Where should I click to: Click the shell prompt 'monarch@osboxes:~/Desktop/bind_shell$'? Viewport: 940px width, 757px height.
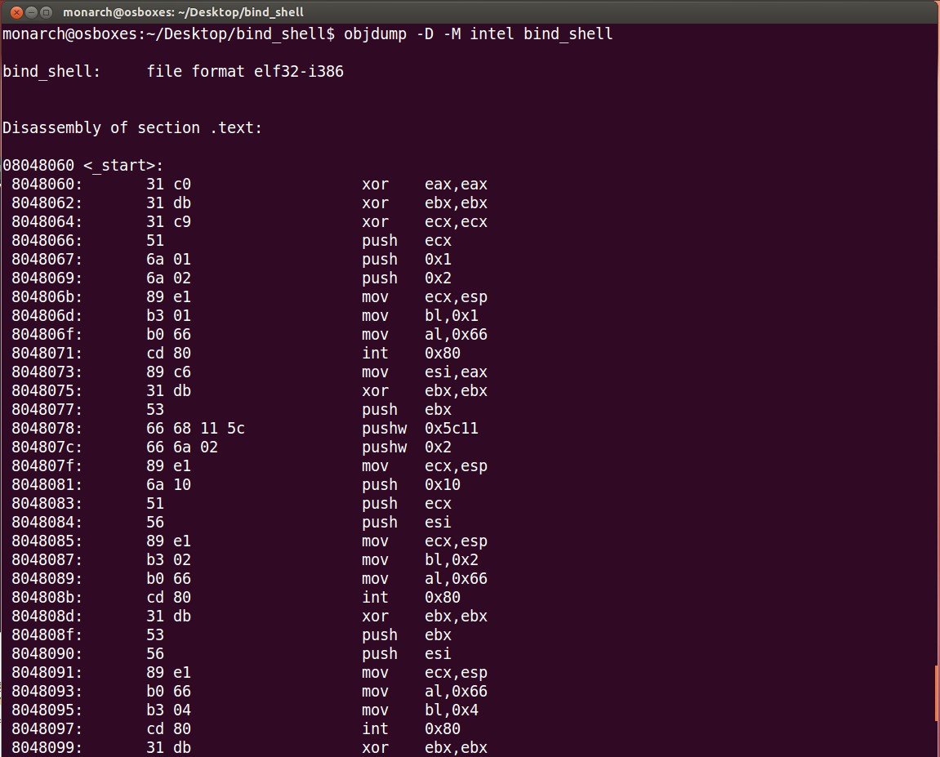[x=168, y=33]
